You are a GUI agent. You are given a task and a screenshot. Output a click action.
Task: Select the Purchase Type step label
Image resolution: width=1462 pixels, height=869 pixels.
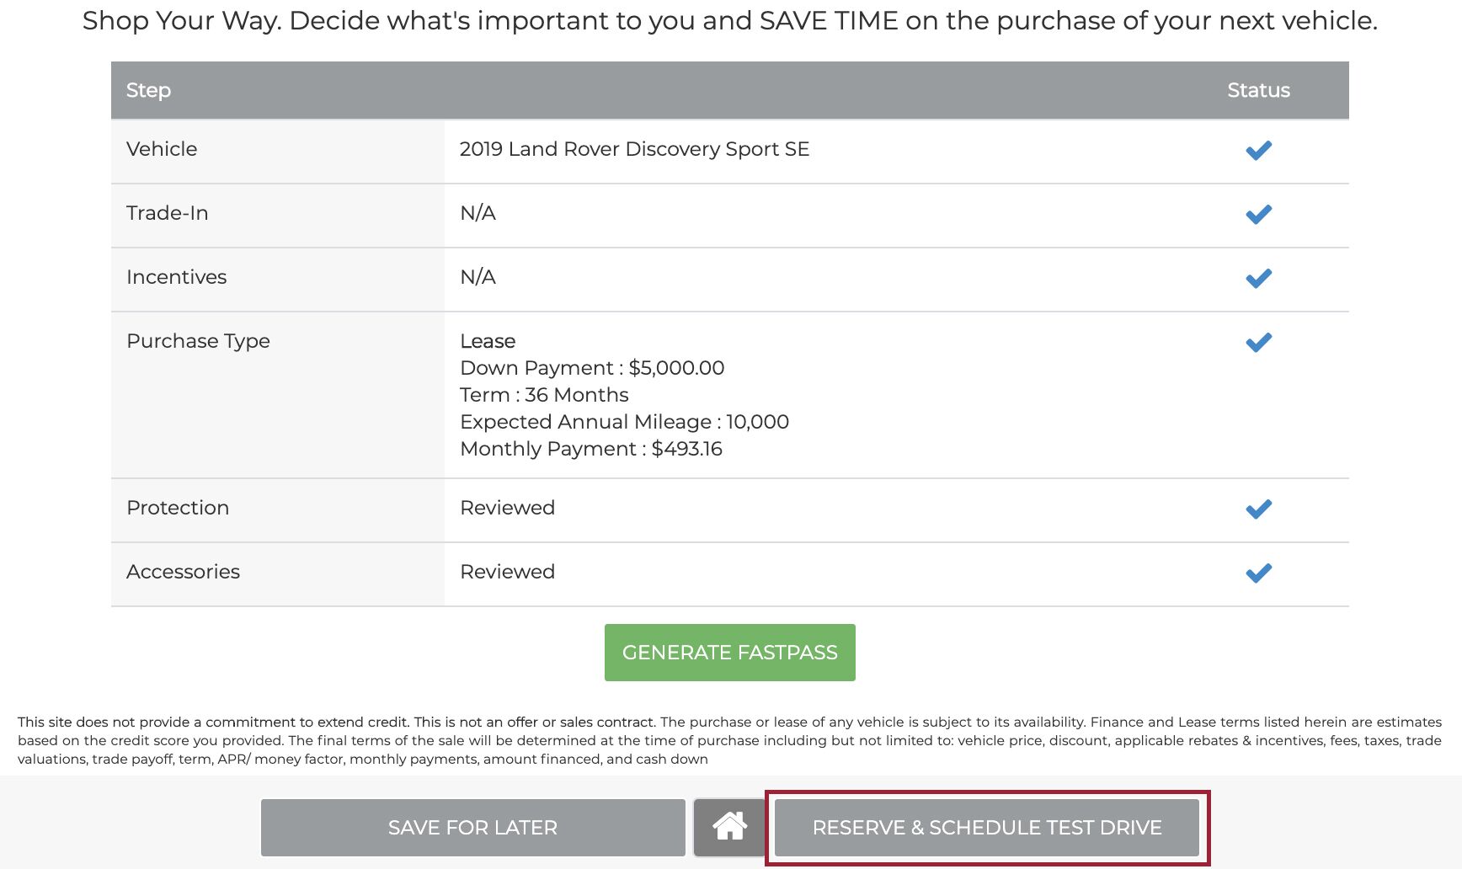click(198, 341)
